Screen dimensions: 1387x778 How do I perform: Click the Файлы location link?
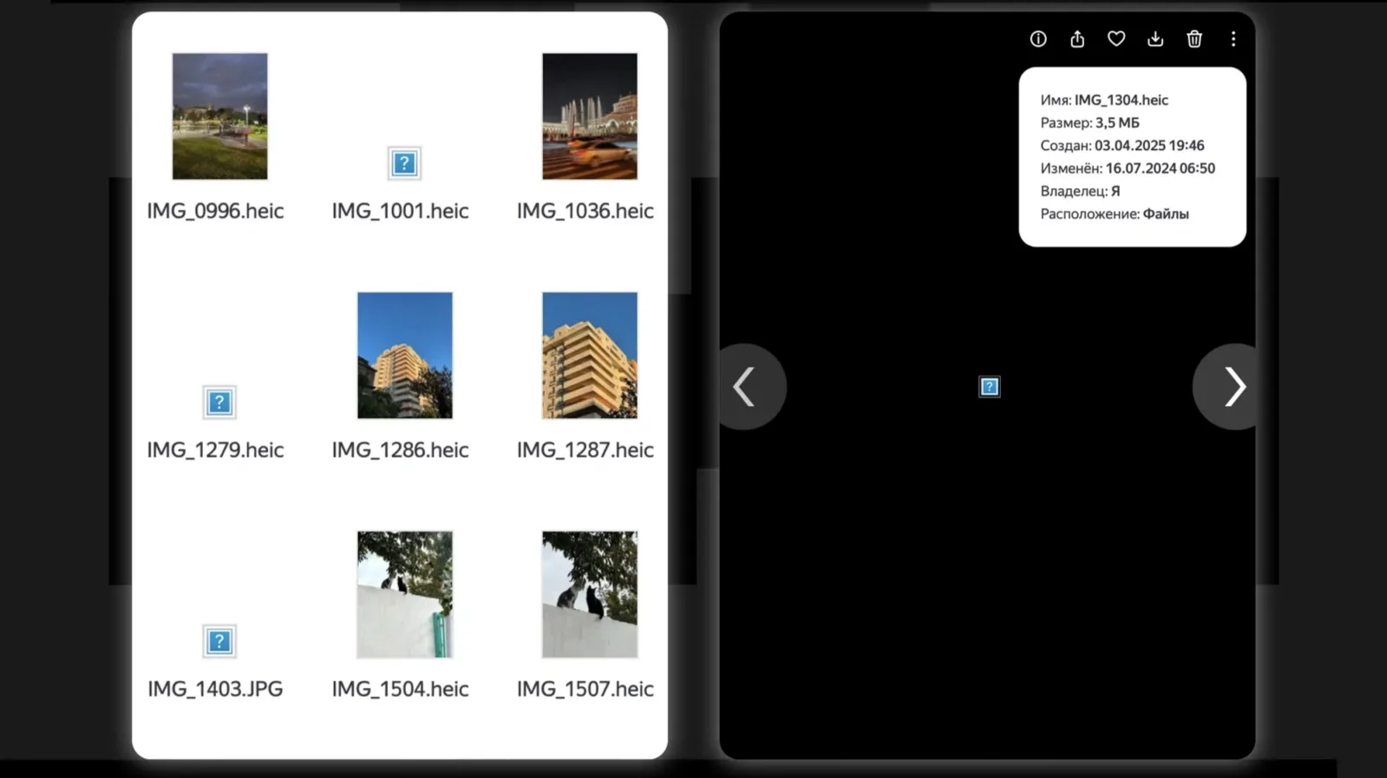click(x=1165, y=214)
